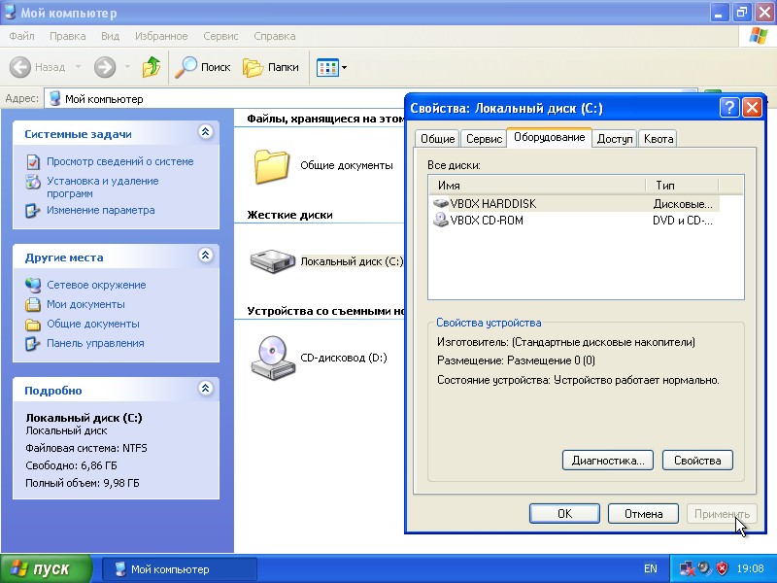777x583 pixels.
Task: Confirm with the OK button
Action: pyautogui.click(x=564, y=514)
